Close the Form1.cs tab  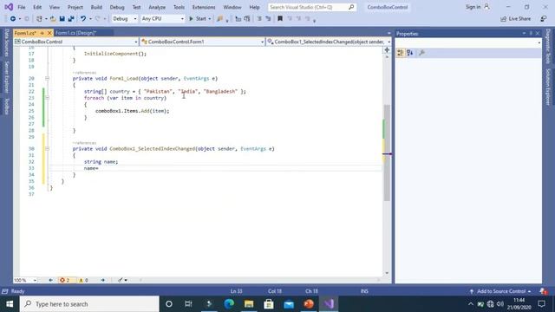(49, 33)
